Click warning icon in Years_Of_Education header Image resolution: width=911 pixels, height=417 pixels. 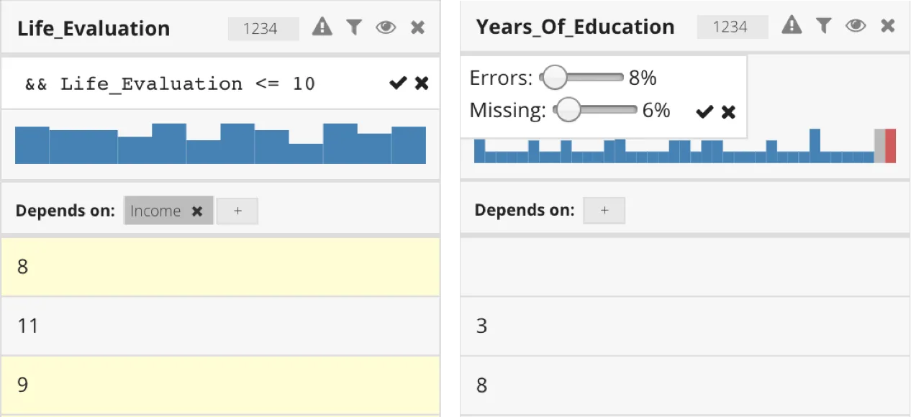click(792, 26)
